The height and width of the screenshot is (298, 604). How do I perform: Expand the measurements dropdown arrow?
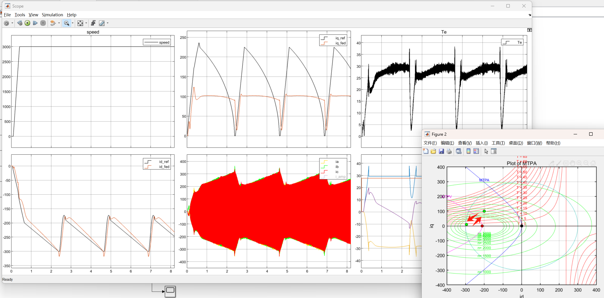click(108, 23)
